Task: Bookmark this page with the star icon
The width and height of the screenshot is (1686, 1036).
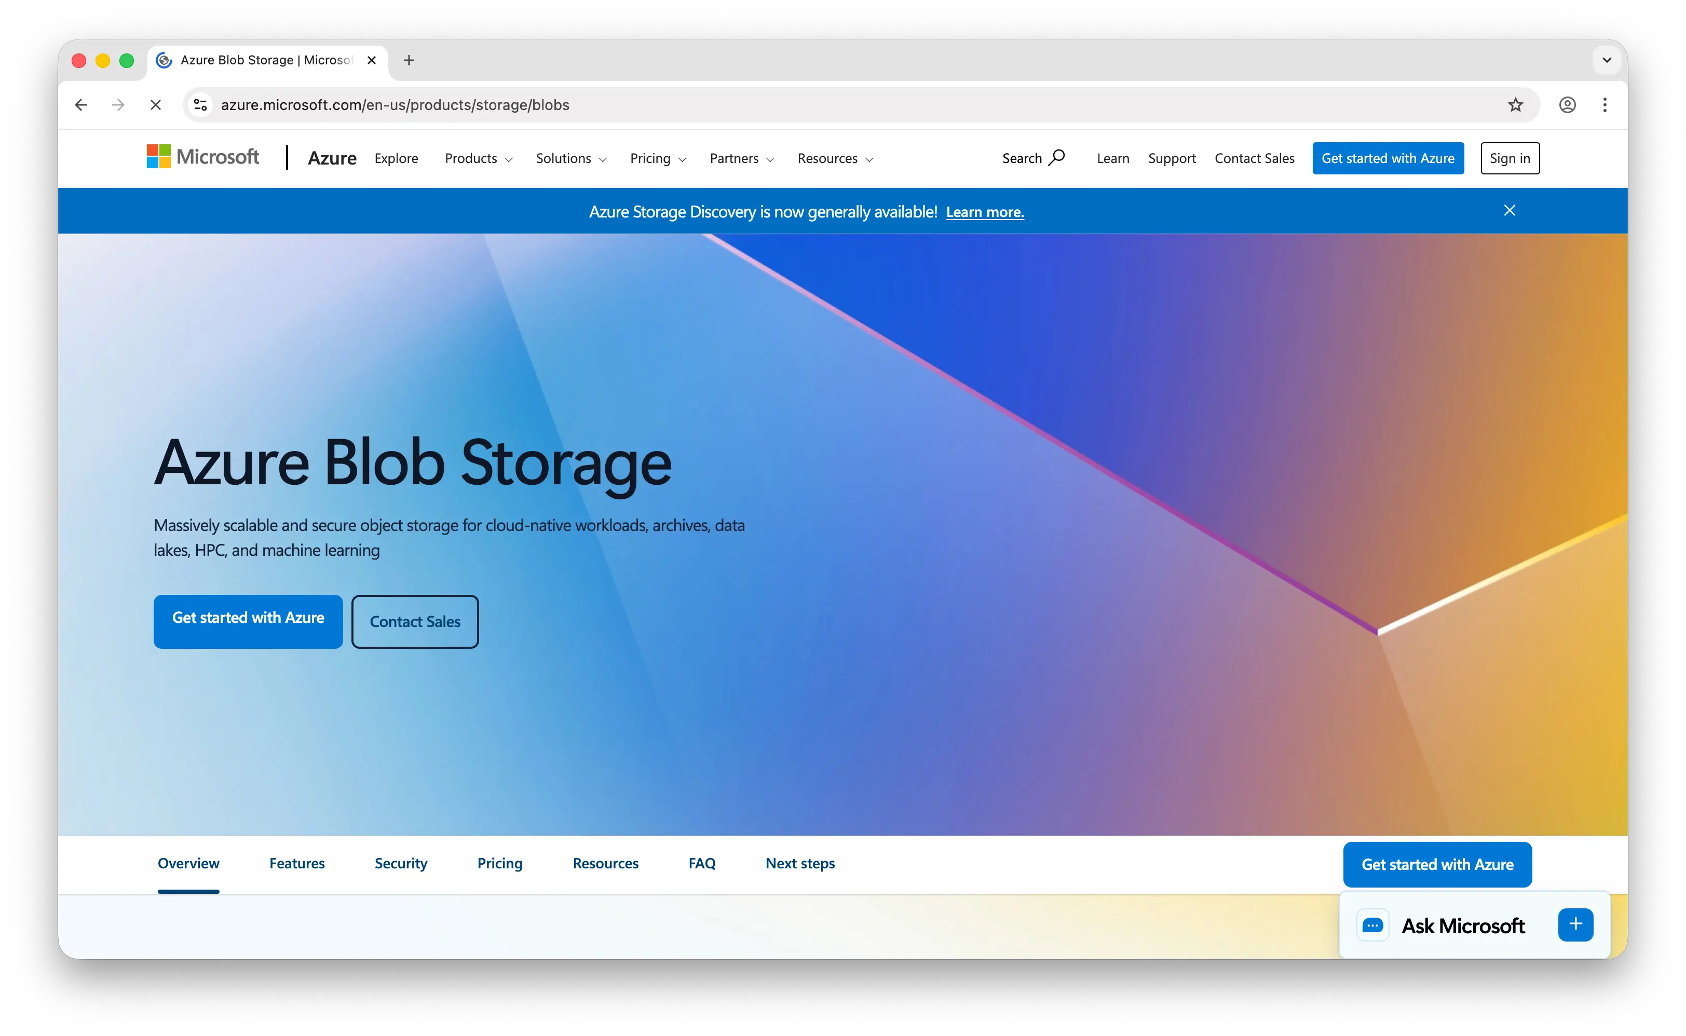Action: click(1514, 104)
